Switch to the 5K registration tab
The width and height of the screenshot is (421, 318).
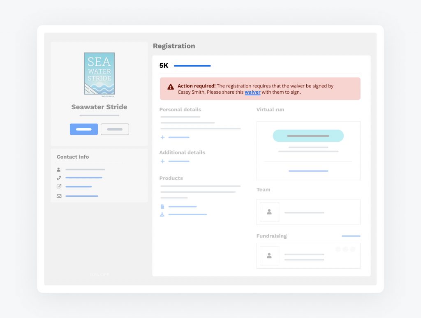tap(164, 66)
